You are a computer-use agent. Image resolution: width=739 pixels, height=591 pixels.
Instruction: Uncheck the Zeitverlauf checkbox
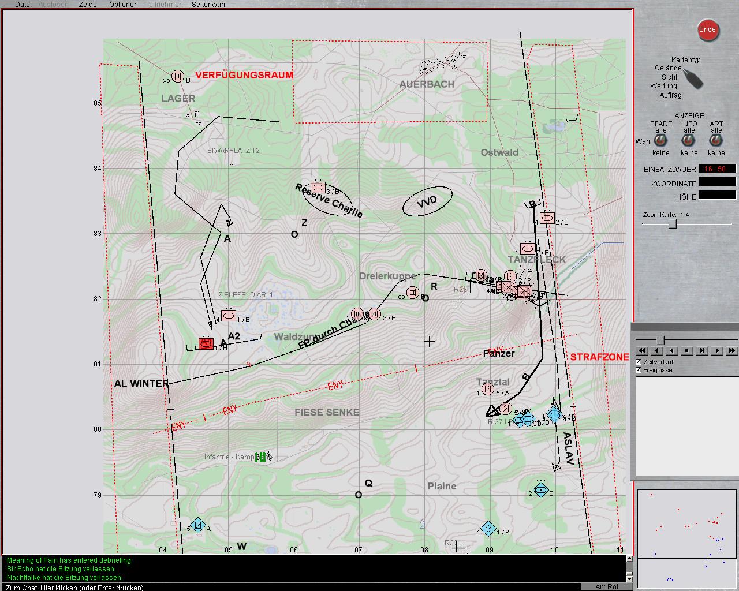(x=639, y=362)
